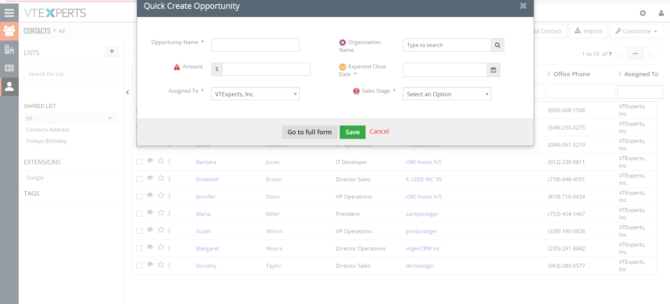The height and width of the screenshot is (304, 670).
Task: Select the Barbara Jones row checkbox
Action: point(140,162)
